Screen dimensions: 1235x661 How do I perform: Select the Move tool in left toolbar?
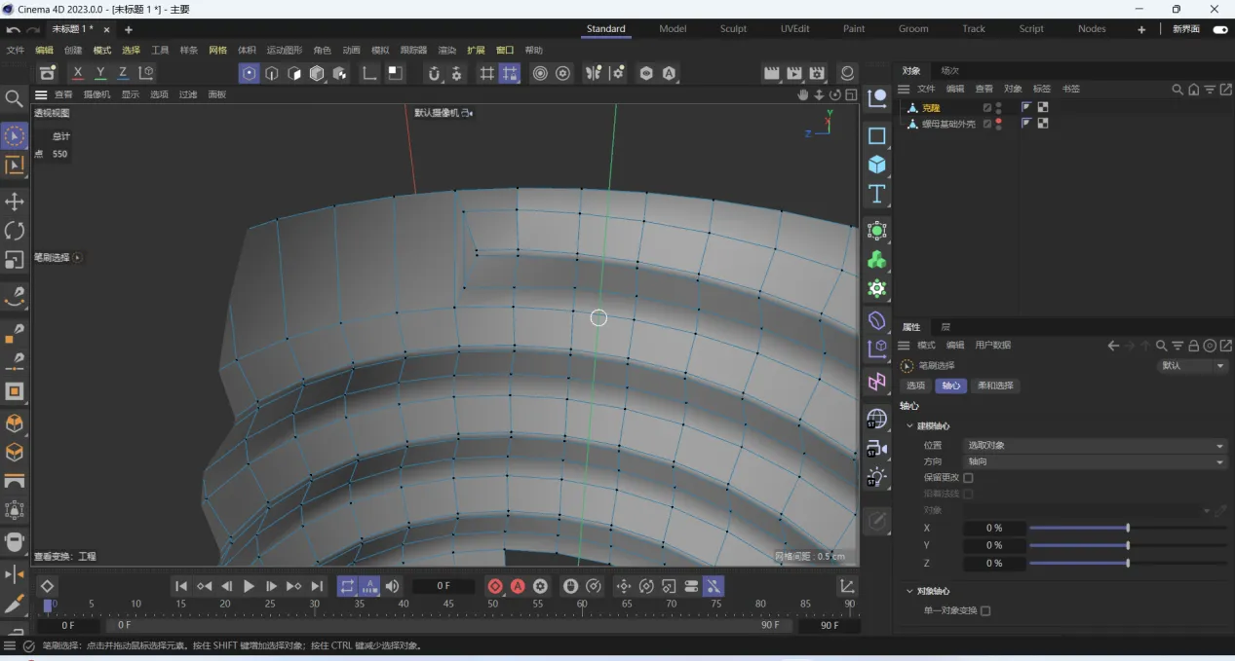[x=15, y=202]
